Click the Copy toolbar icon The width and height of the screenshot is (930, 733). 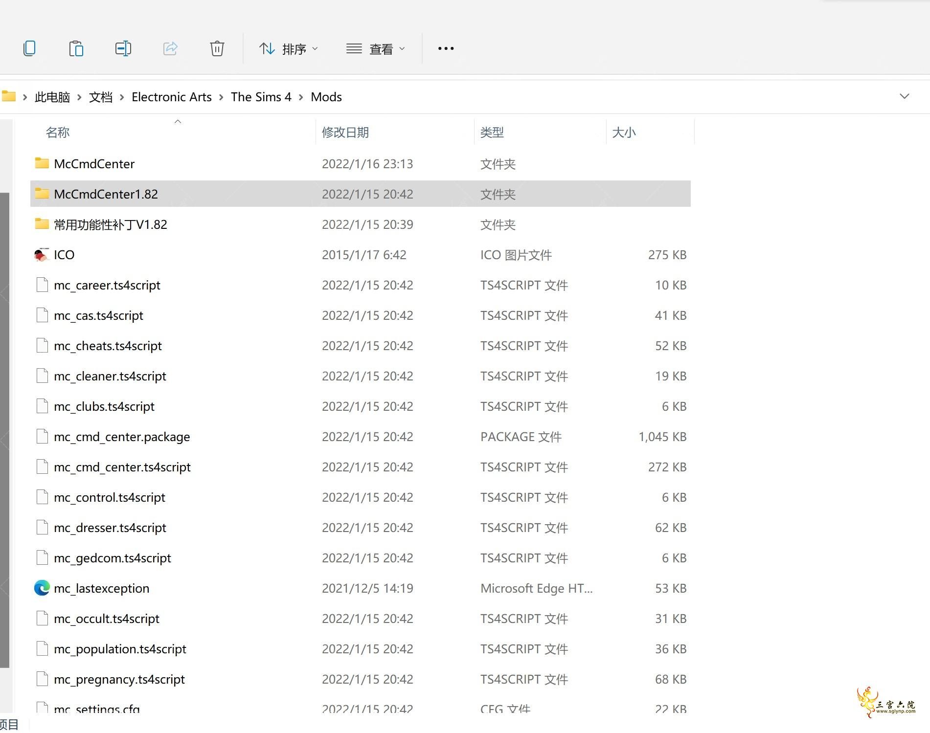click(x=29, y=48)
